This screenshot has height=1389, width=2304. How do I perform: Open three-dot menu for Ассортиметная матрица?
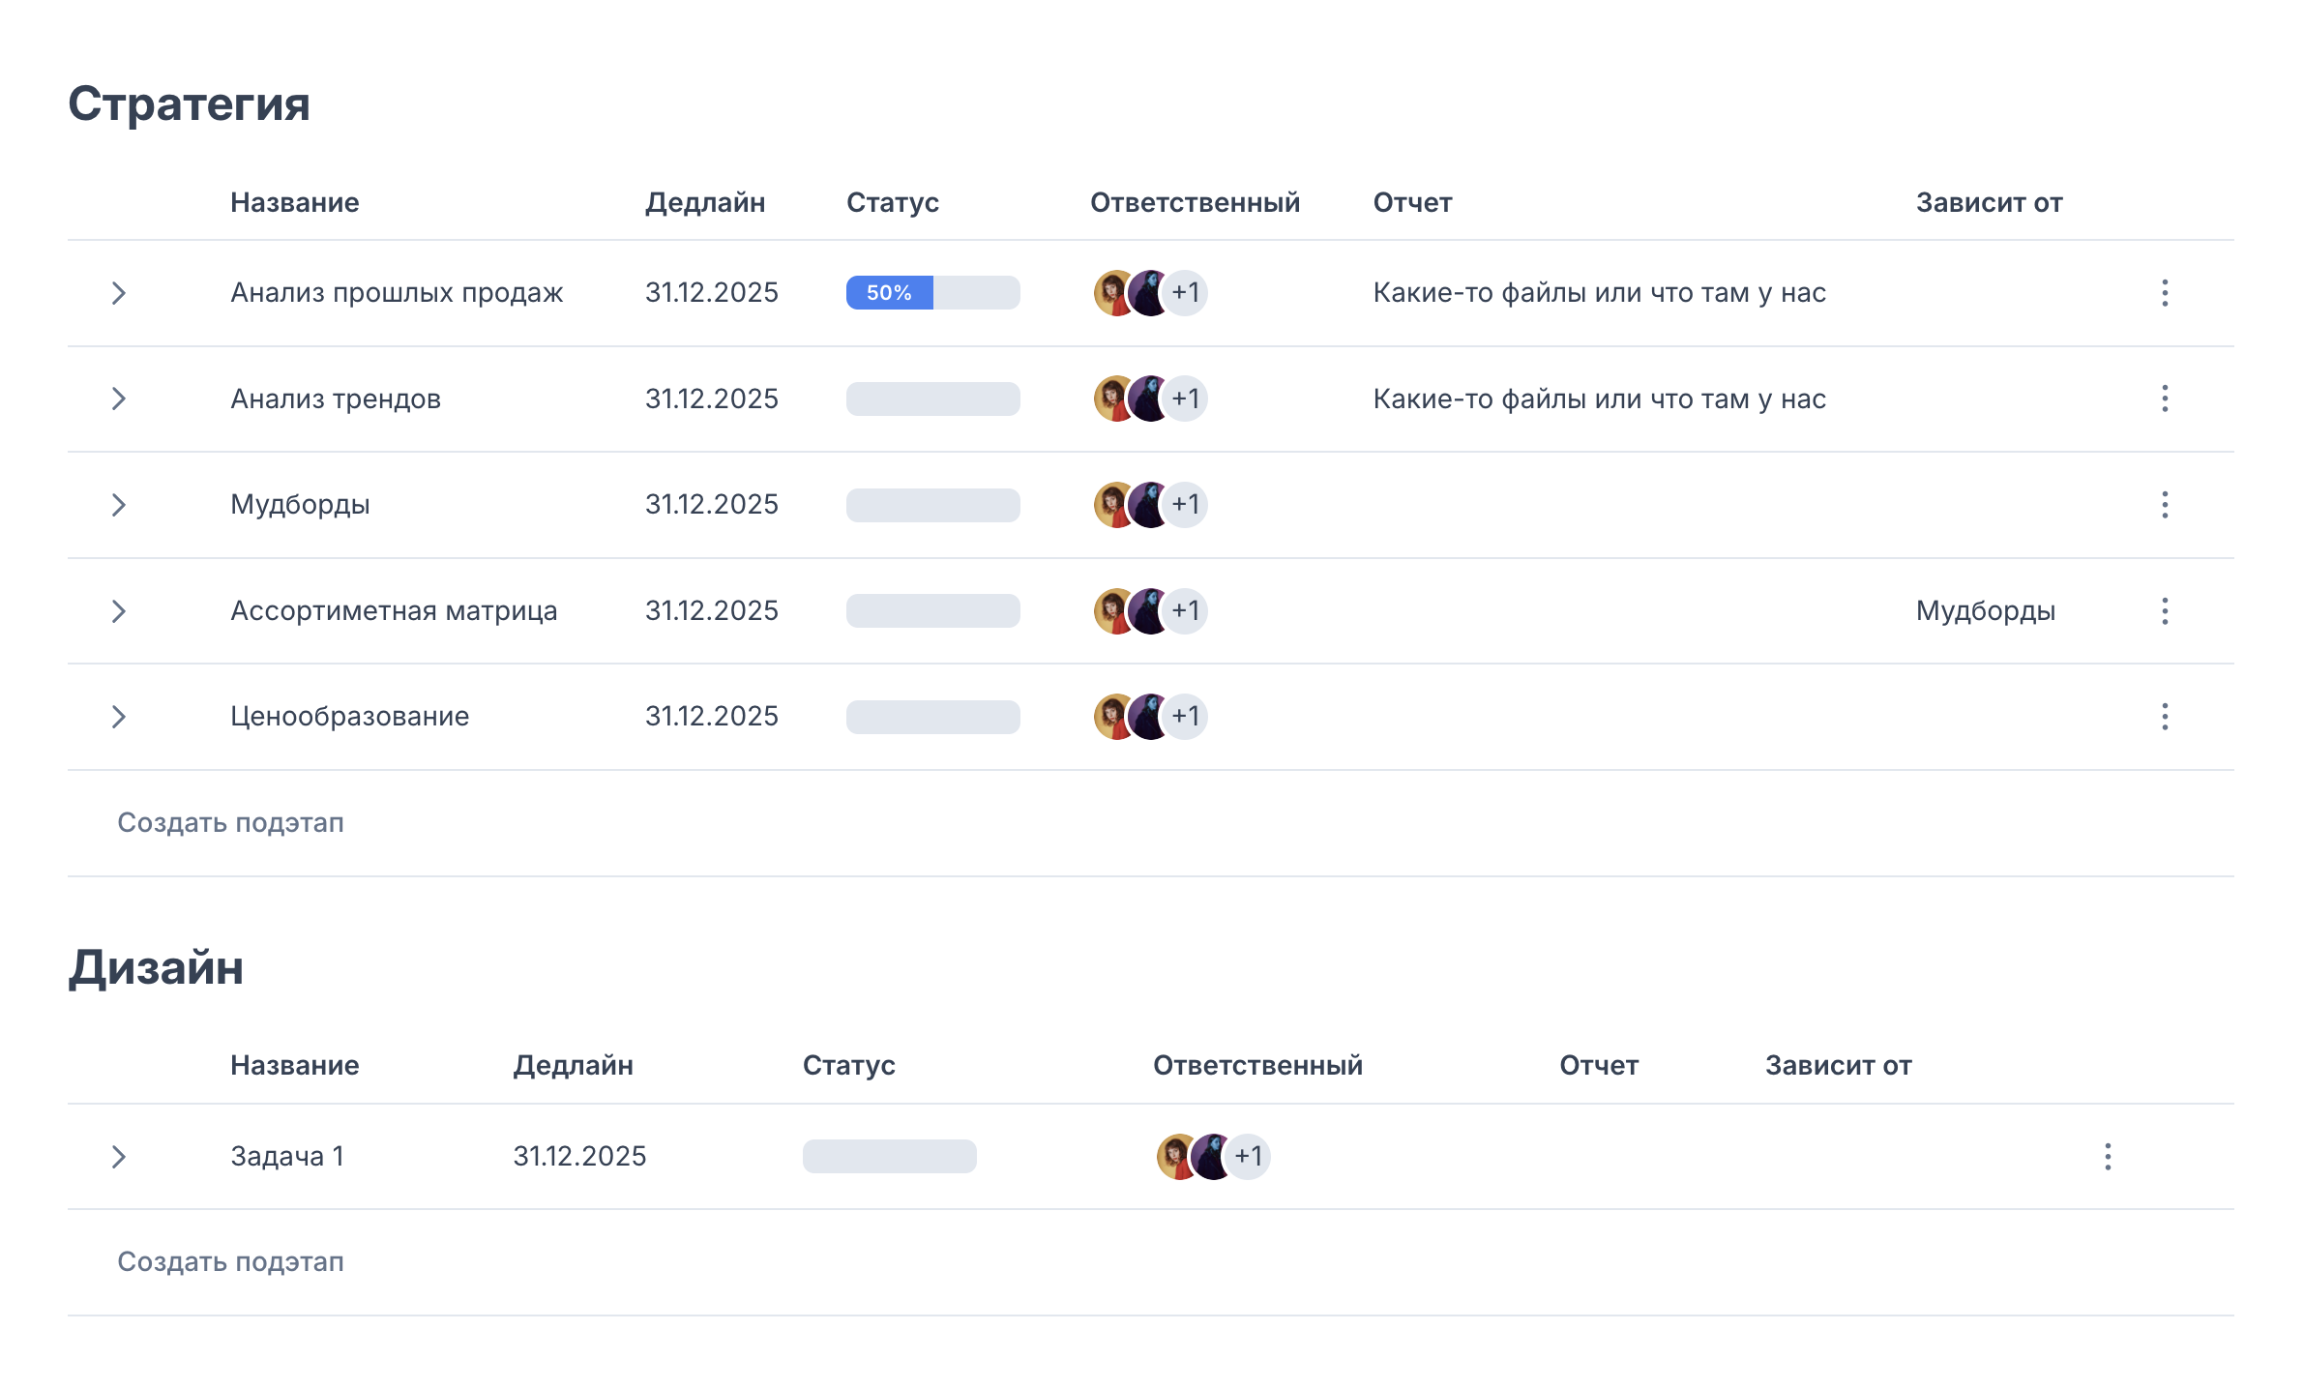tap(2165, 611)
